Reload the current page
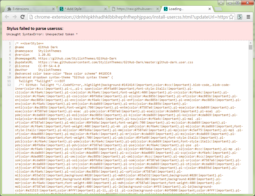255x196 pixels. (x=22, y=17)
